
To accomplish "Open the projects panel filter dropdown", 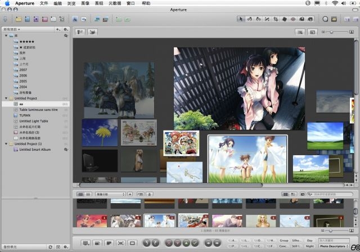I will [x=12, y=29].
